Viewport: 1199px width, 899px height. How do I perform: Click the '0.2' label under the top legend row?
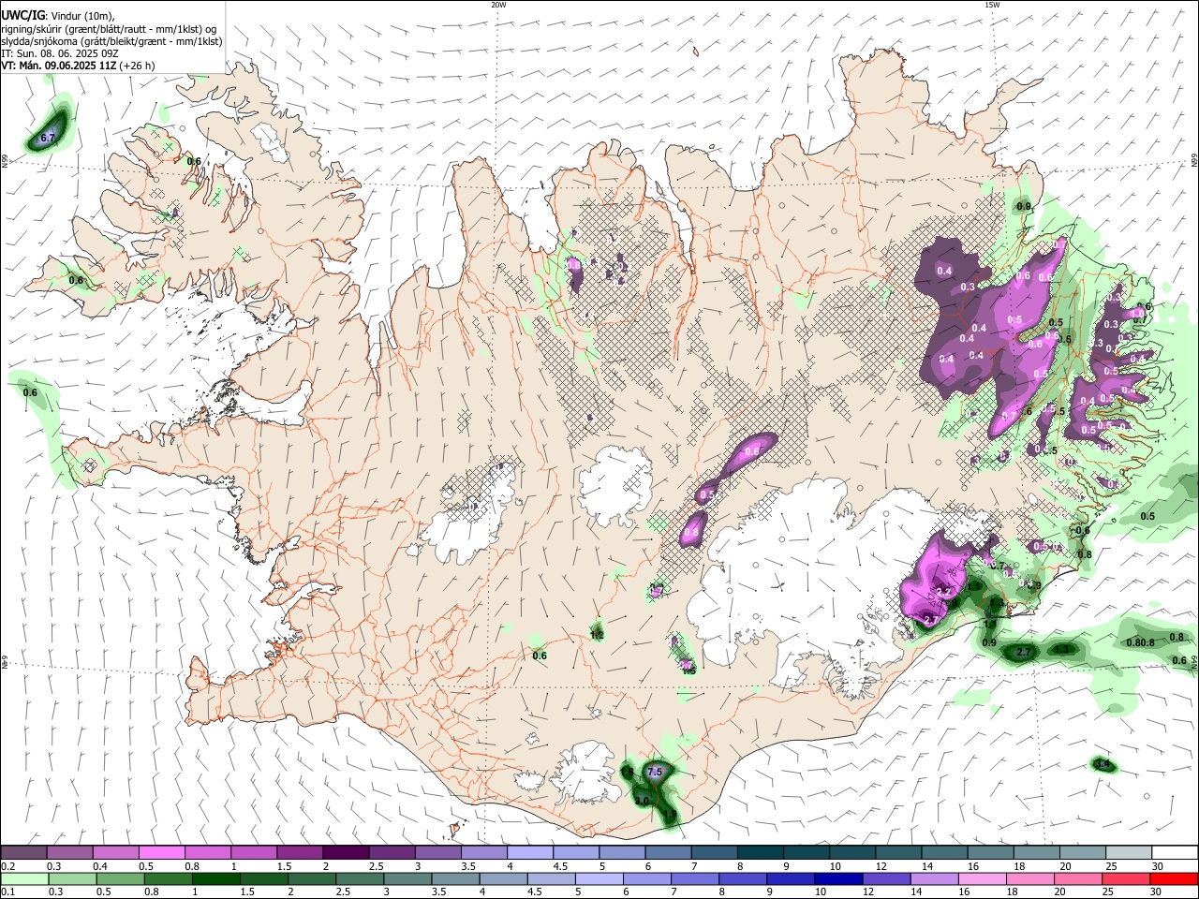tap(7, 866)
